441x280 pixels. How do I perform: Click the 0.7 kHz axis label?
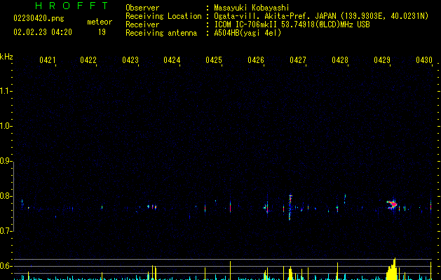[6, 231]
